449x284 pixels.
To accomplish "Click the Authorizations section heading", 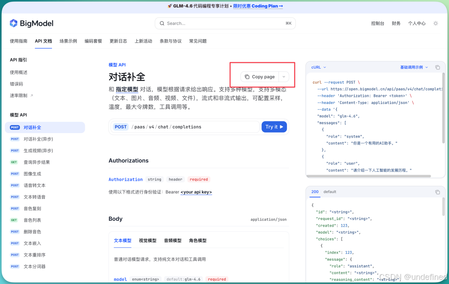I will [128, 161].
